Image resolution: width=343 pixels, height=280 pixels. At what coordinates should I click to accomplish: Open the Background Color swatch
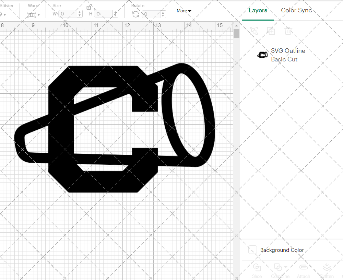(252, 250)
